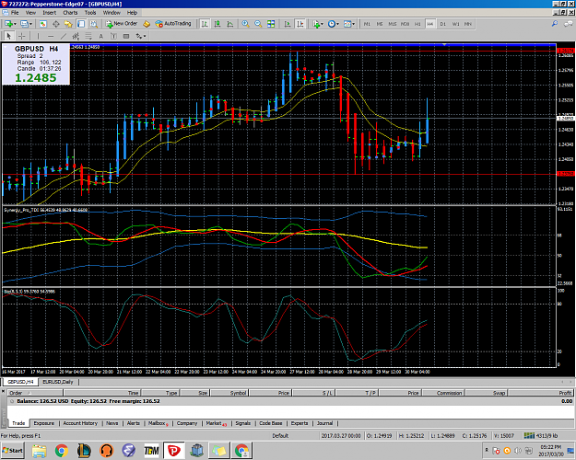576x460 pixels.
Task: Open the Charts menu
Action: tap(70, 13)
